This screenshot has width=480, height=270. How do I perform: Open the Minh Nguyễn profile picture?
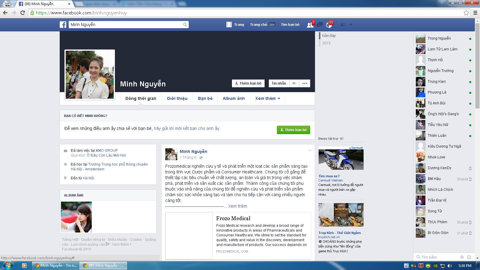(x=90, y=75)
